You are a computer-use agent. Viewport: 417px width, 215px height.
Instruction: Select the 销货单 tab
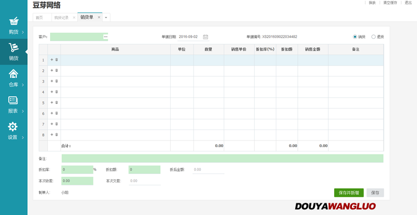pyautogui.click(x=87, y=17)
